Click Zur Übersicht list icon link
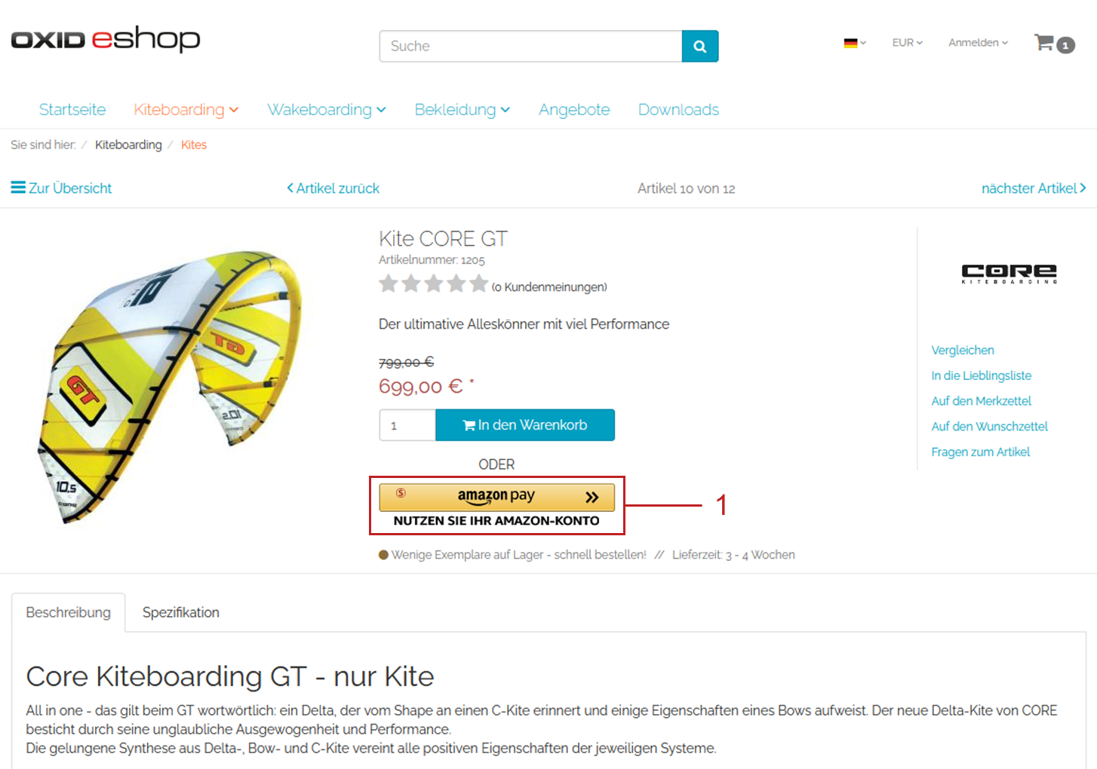 pos(61,188)
